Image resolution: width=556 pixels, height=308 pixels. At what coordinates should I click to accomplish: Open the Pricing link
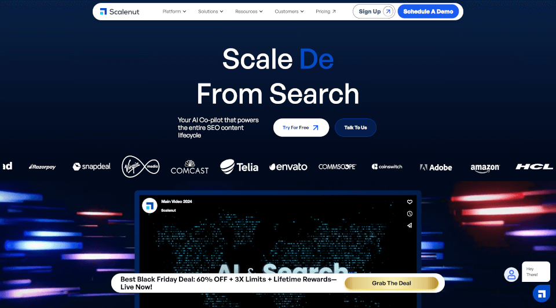[x=325, y=12]
